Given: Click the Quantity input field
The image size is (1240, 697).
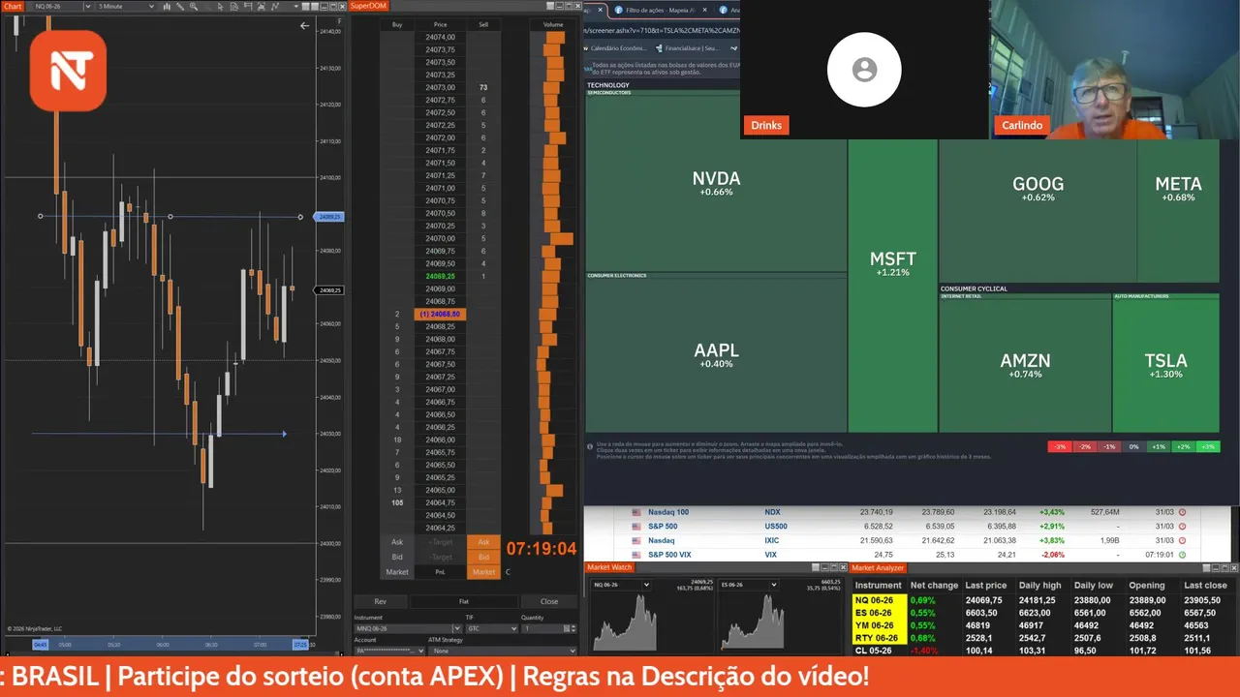Looking at the screenshot, I should point(542,628).
